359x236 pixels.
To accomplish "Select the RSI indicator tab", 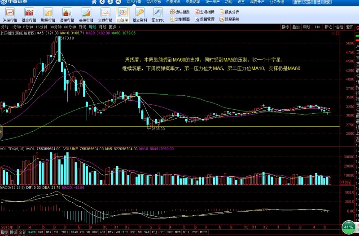I will 133,232.
